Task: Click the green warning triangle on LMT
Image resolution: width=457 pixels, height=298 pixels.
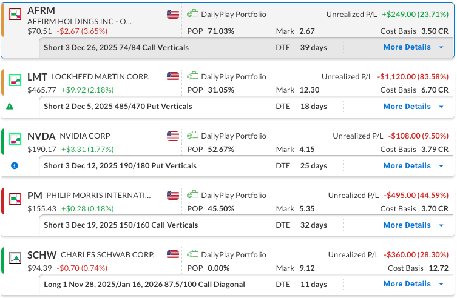Action: [x=10, y=107]
